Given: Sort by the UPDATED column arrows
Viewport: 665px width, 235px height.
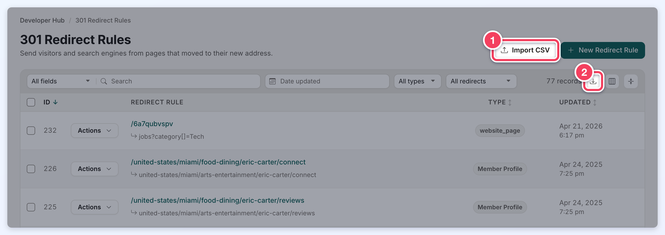Looking at the screenshot, I should [595, 102].
